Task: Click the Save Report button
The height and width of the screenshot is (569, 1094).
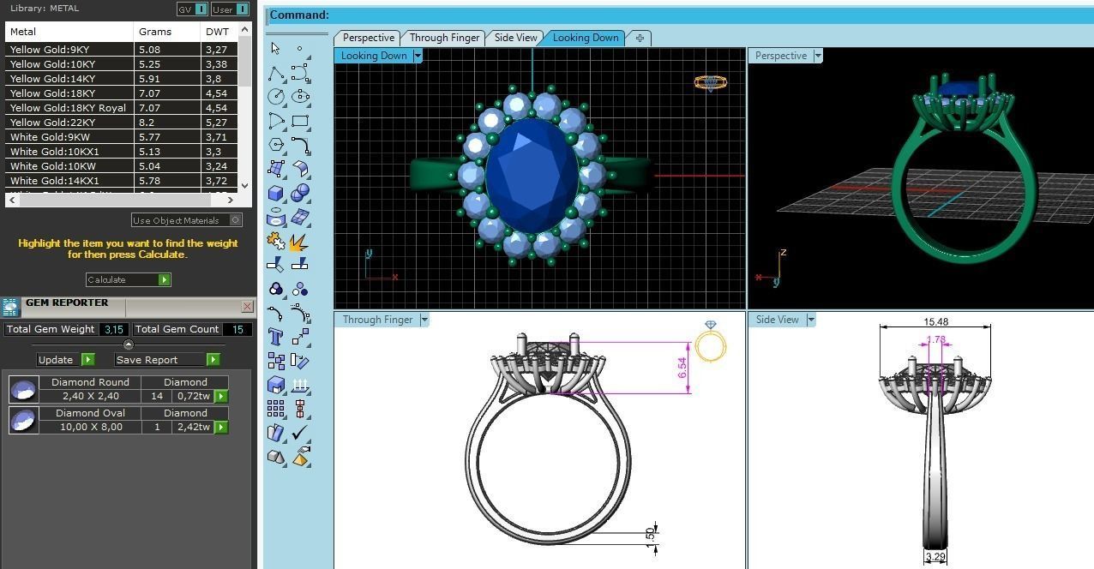Action: click(x=167, y=359)
